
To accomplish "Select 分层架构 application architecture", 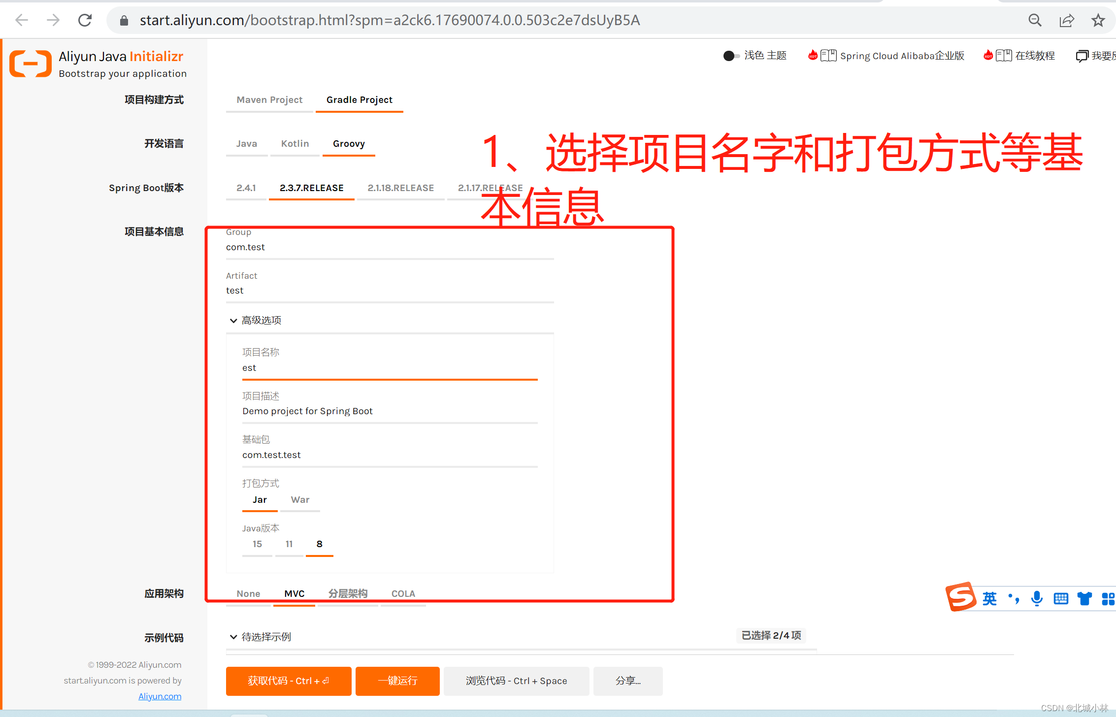I will click(348, 594).
